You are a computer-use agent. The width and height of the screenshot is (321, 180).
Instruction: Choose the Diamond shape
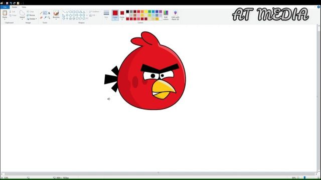[x=67, y=15]
